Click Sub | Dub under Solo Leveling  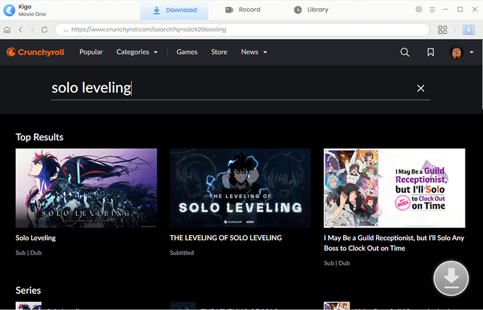(28, 253)
